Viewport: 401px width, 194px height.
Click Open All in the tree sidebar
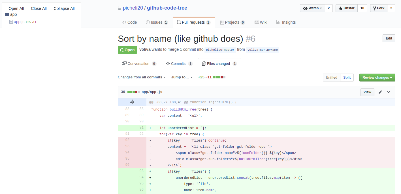(x=16, y=8)
